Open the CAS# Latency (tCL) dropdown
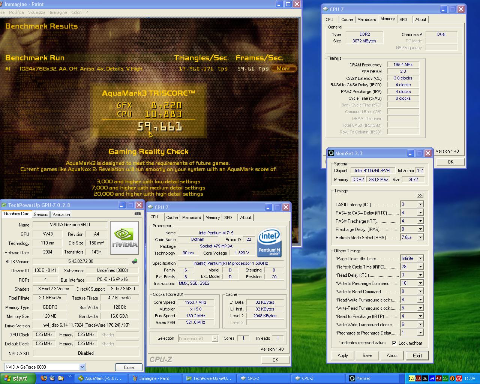This screenshot has width=480, height=384. coord(420,205)
